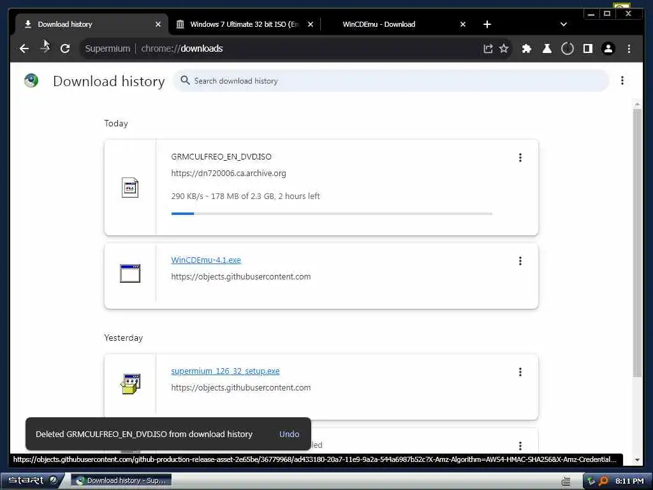Open more actions for GRMCULFREO_EN_DVD.ISO

coord(520,158)
